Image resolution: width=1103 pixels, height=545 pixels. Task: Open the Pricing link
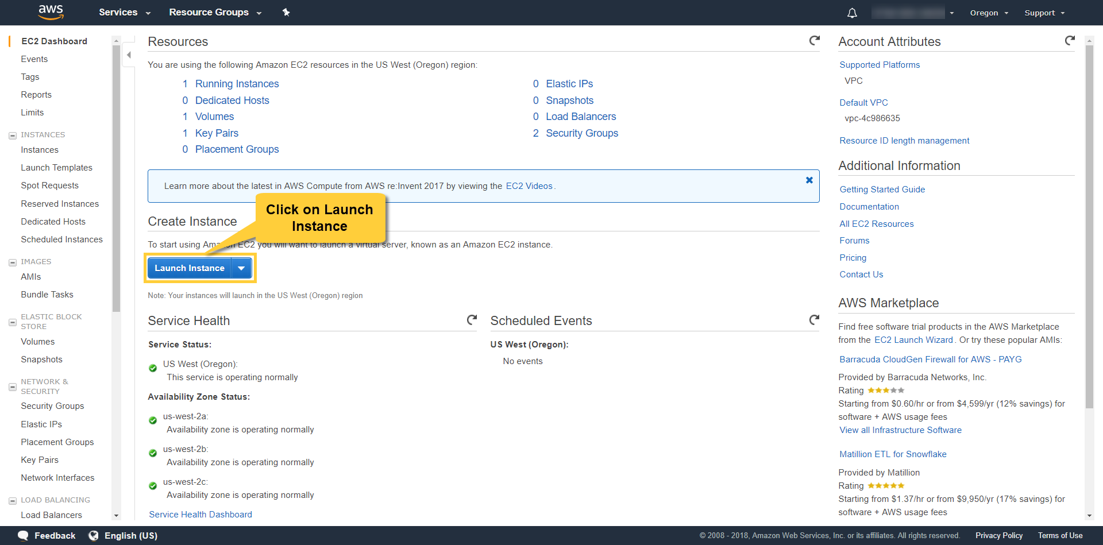[x=853, y=258]
